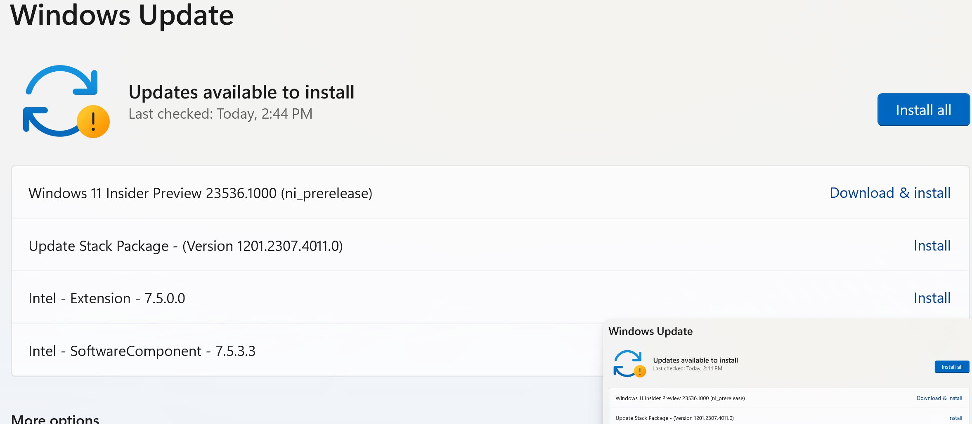Select the Intel - Extension - 7.5.0.0 row
Viewport: 972px width, 424px height.
[490, 297]
